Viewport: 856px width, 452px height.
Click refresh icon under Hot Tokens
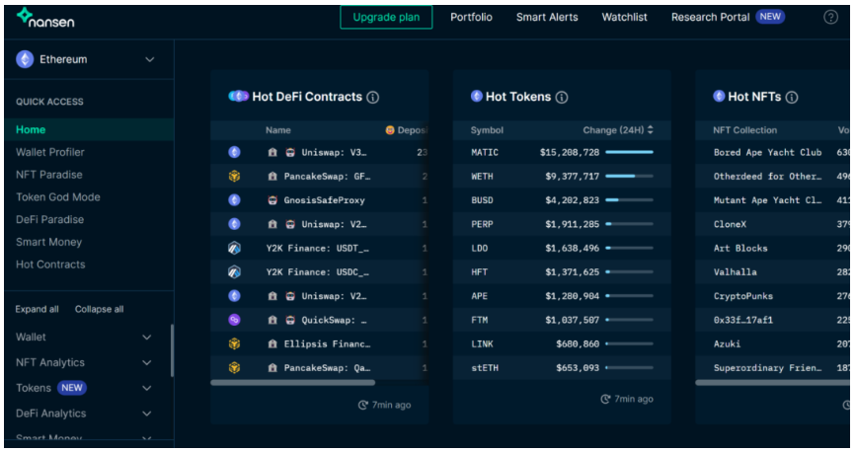(x=605, y=399)
